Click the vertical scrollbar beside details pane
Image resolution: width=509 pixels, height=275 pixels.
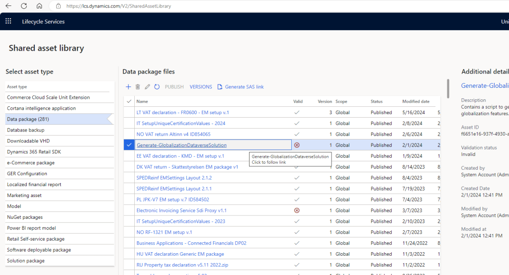click(448, 89)
